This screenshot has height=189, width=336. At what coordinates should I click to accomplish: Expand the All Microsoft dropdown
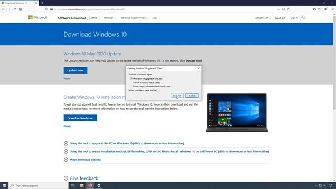pyautogui.click(x=262, y=18)
